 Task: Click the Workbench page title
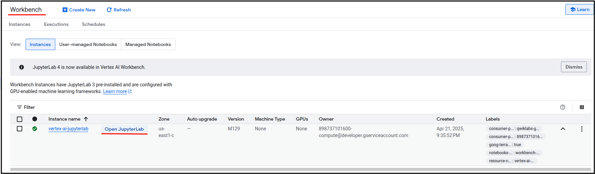click(x=26, y=9)
